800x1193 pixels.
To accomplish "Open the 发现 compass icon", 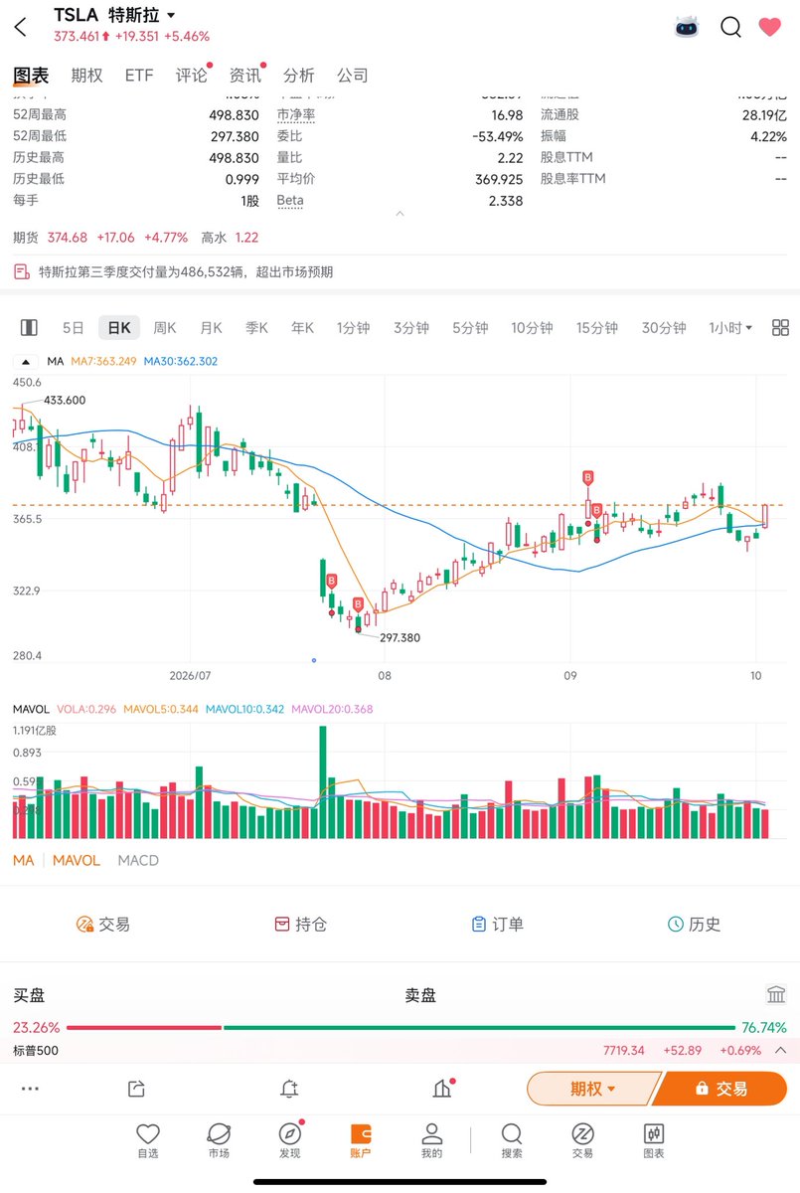I will point(290,1140).
